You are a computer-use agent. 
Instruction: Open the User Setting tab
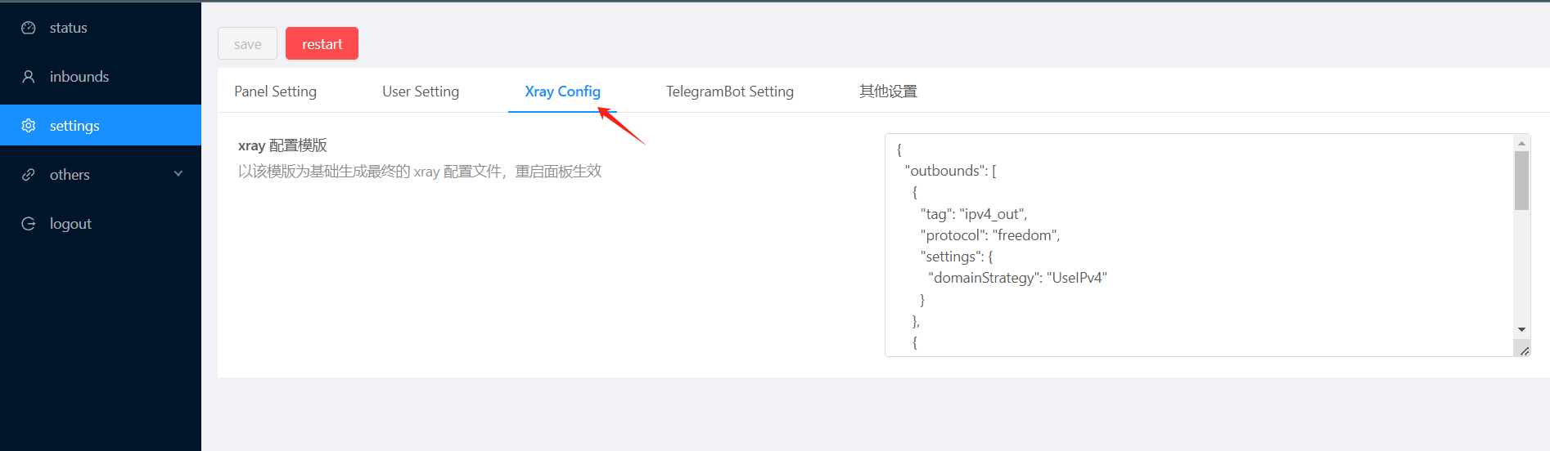click(x=421, y=92)
